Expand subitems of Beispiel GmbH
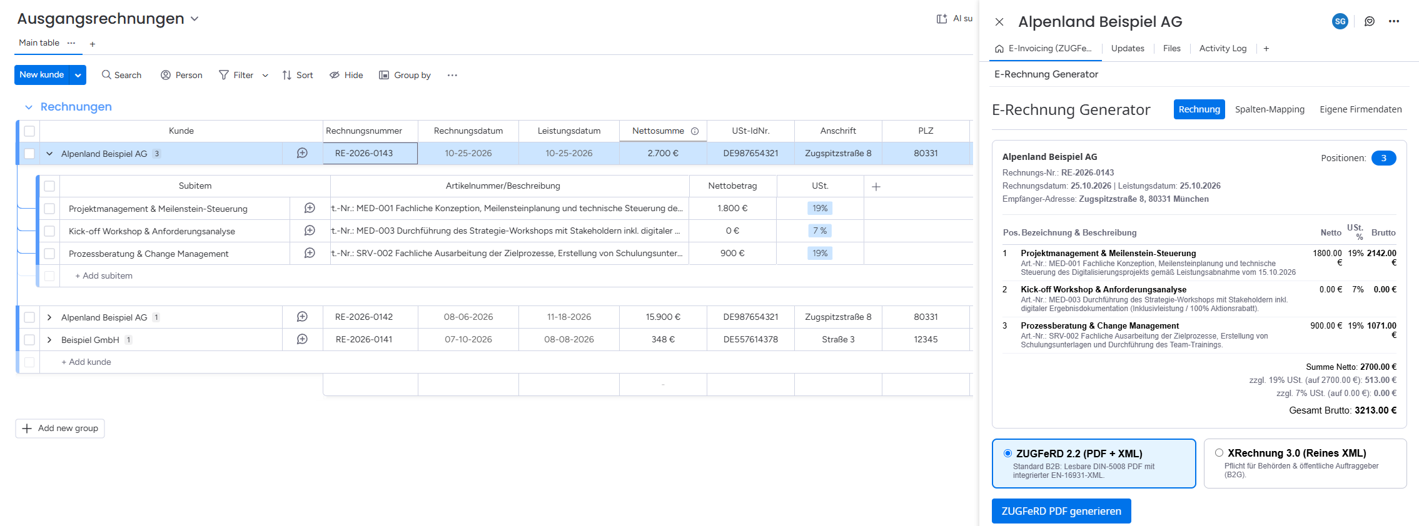The height and width of the screenshot is (526, 1419). [x=49, y=340]
